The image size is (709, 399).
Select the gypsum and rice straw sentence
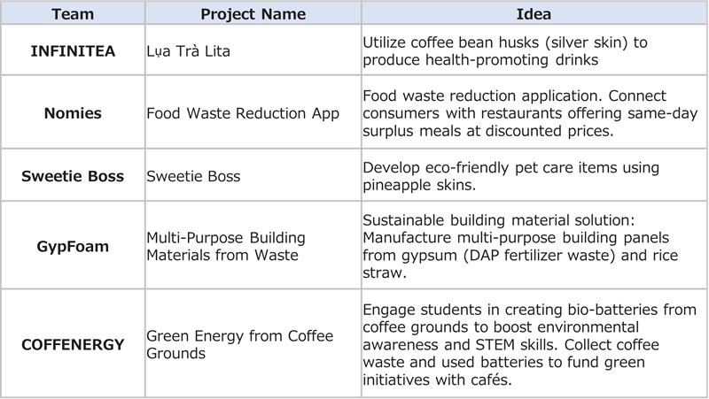523,255
